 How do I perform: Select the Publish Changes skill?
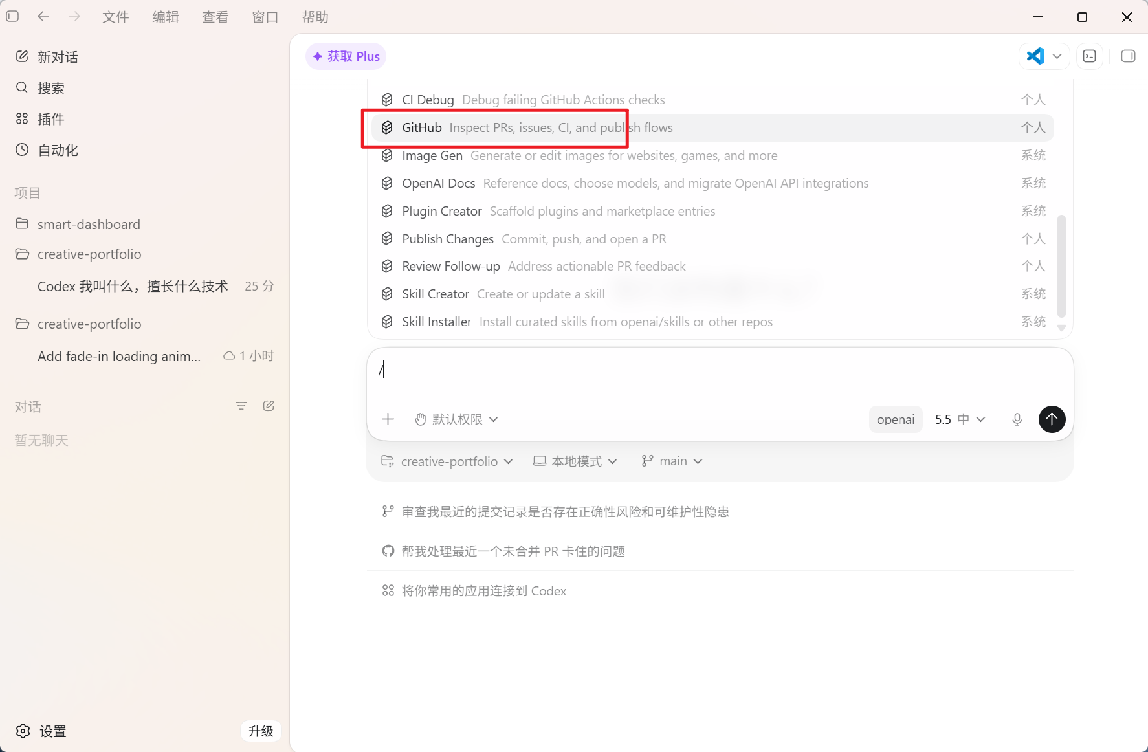[x=712, y=239]
